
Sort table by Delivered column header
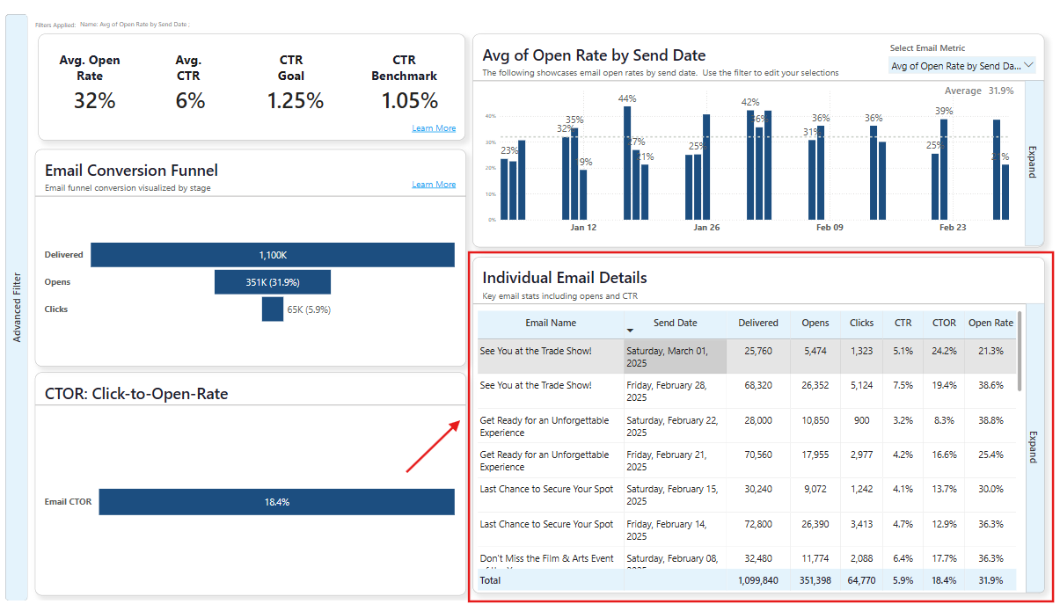pos(757,323)
